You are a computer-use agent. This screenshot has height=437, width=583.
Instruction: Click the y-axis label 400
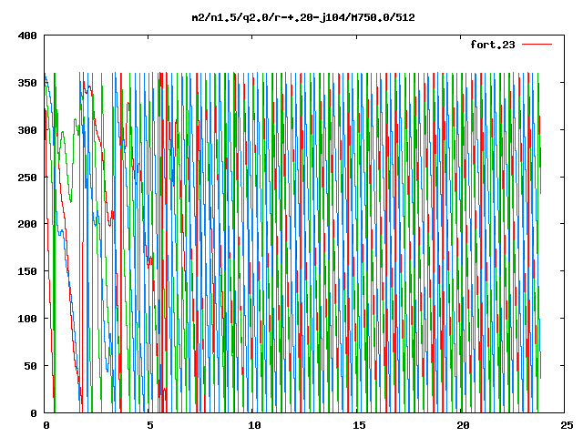(27, 36)
